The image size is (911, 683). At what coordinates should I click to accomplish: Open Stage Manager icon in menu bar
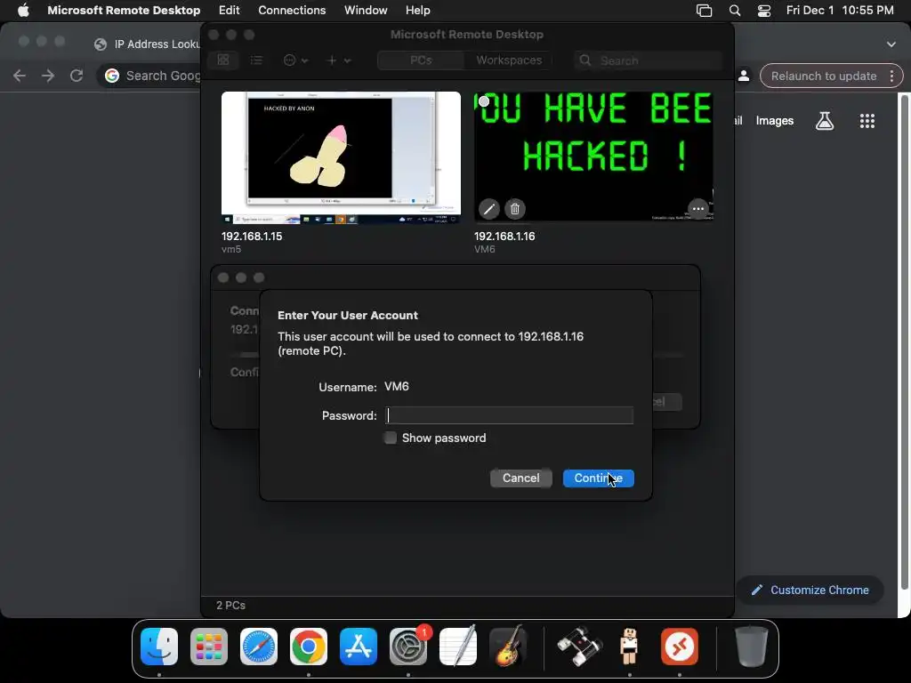pyautogui.click(x=704, y=10)
